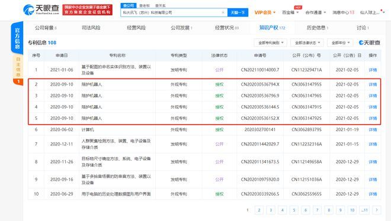391x221 pixels.
Task: Open 详情 for patent CN112329471A
Action: 373,70
